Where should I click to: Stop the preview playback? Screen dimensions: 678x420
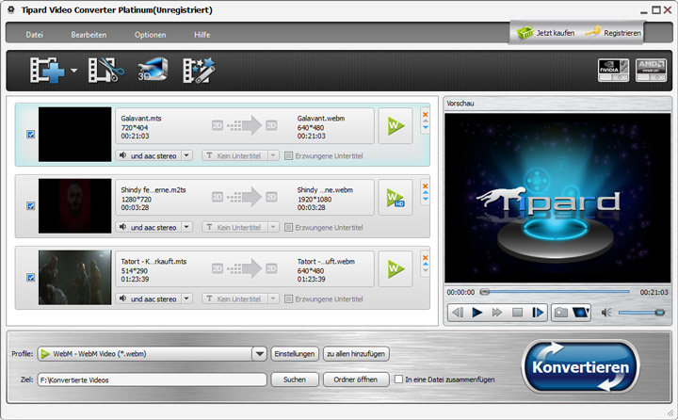(517, 313)
